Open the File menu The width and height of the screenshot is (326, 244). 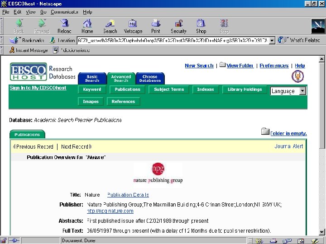pos(5,12)
